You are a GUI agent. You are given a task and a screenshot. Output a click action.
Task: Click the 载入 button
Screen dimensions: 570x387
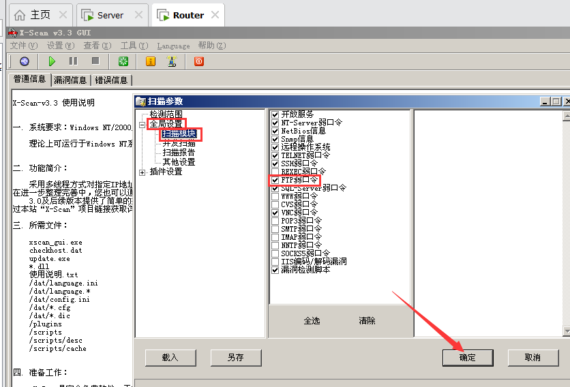pos(170,358)
